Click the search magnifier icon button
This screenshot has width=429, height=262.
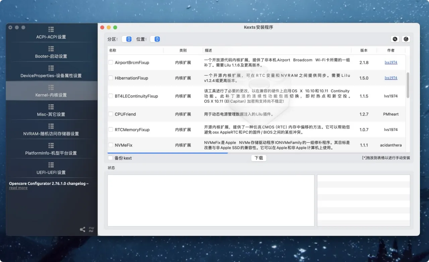395,39
